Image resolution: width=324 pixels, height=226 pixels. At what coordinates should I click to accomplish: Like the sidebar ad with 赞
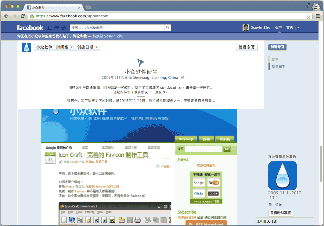coord(270,205)
